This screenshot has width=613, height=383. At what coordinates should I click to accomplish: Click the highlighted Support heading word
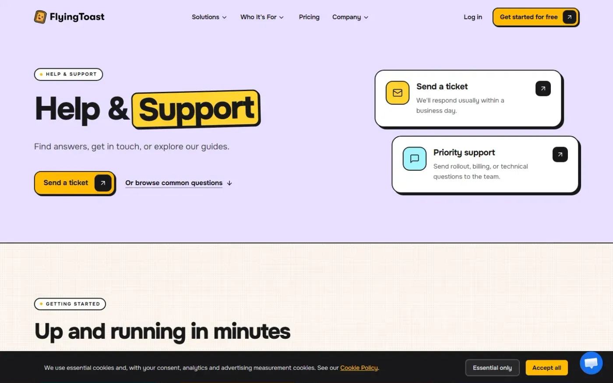pos(196,109)
